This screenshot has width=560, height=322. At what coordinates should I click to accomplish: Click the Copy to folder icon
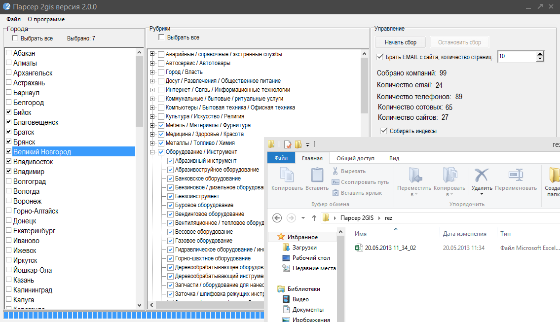click(x=449, y=175)
